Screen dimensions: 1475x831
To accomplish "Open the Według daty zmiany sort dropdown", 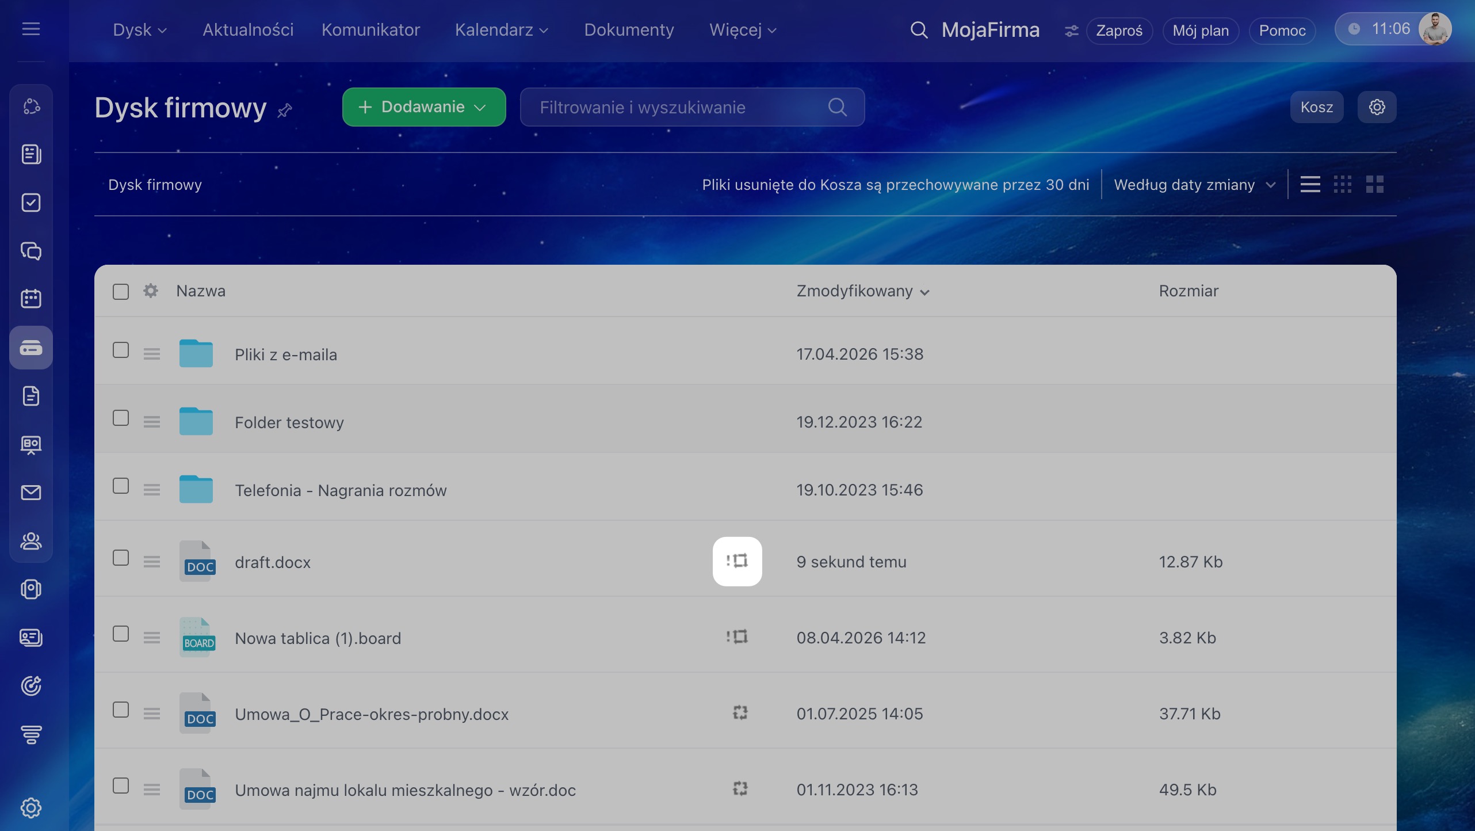I will click(1194, 185).
